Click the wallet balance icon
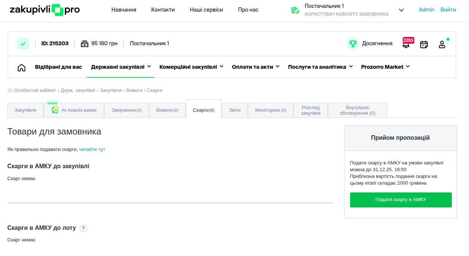 [x=85, y=44]
